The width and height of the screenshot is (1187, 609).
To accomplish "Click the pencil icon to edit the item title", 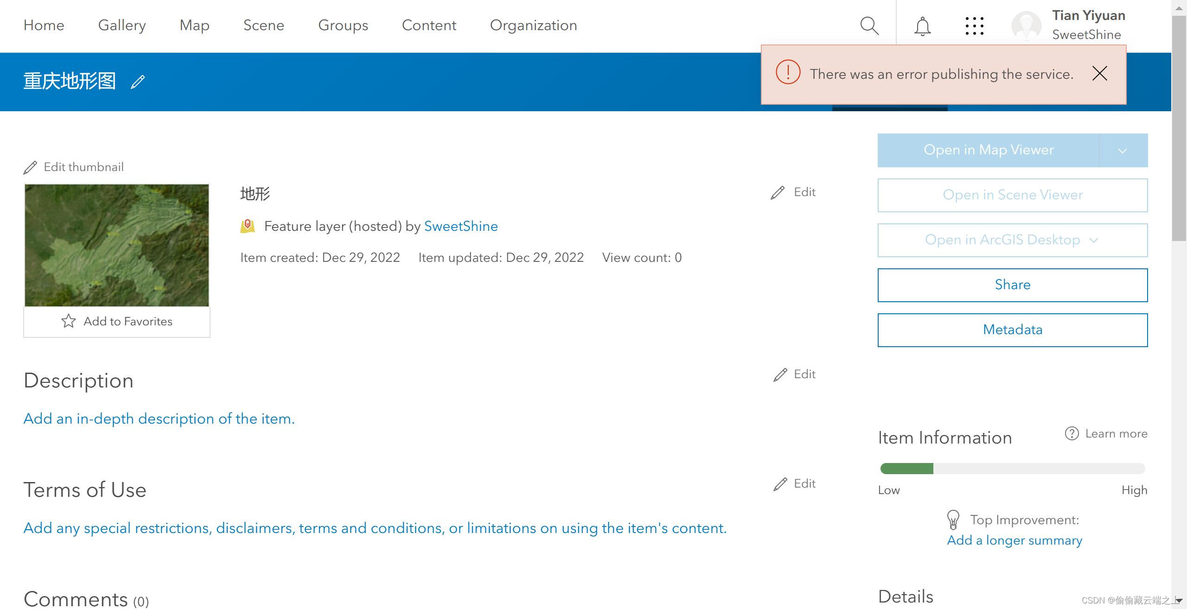I will (138, 82).
